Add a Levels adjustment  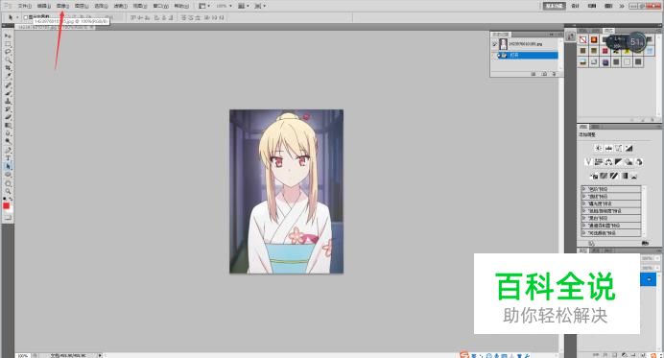608,148
